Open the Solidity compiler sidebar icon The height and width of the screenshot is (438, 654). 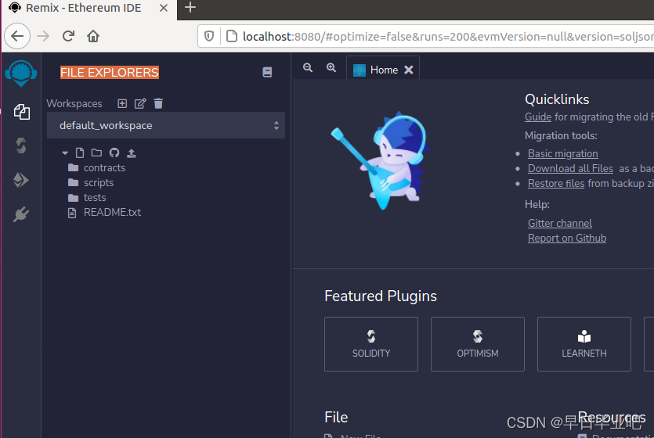21,145
